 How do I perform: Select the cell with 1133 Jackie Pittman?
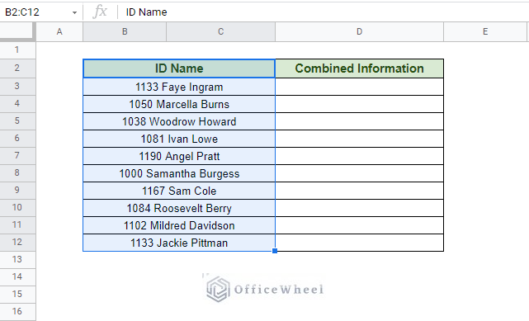[x=179, y=243]
